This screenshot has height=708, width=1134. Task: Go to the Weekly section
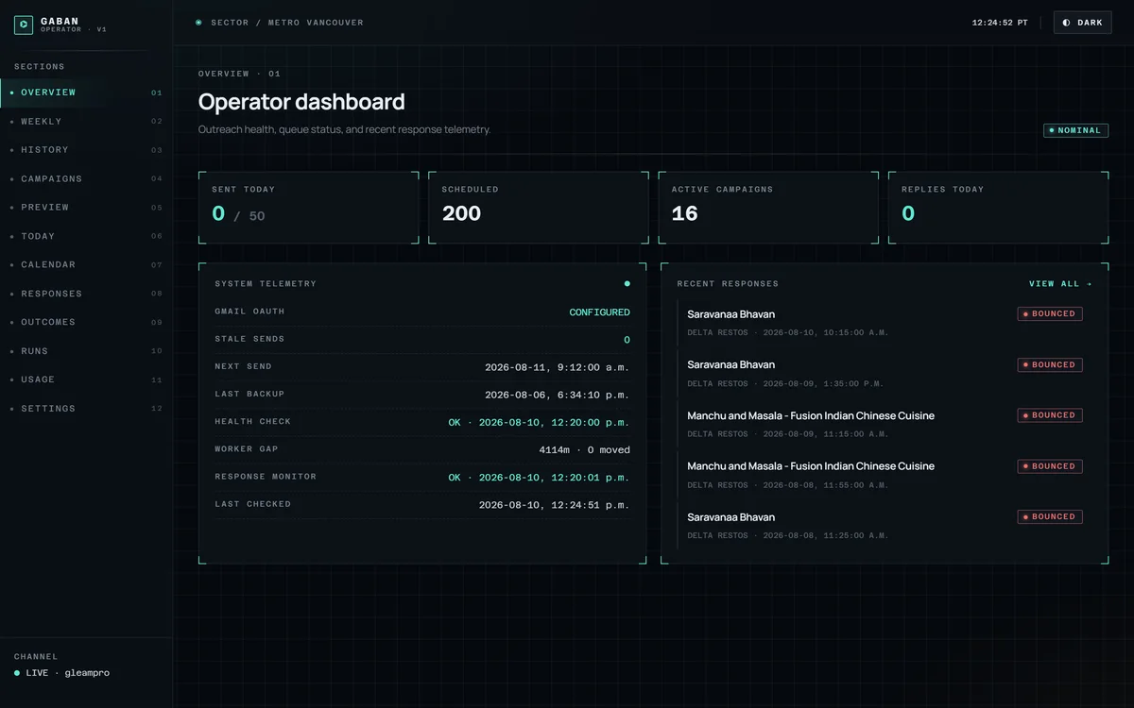(86, 122)
